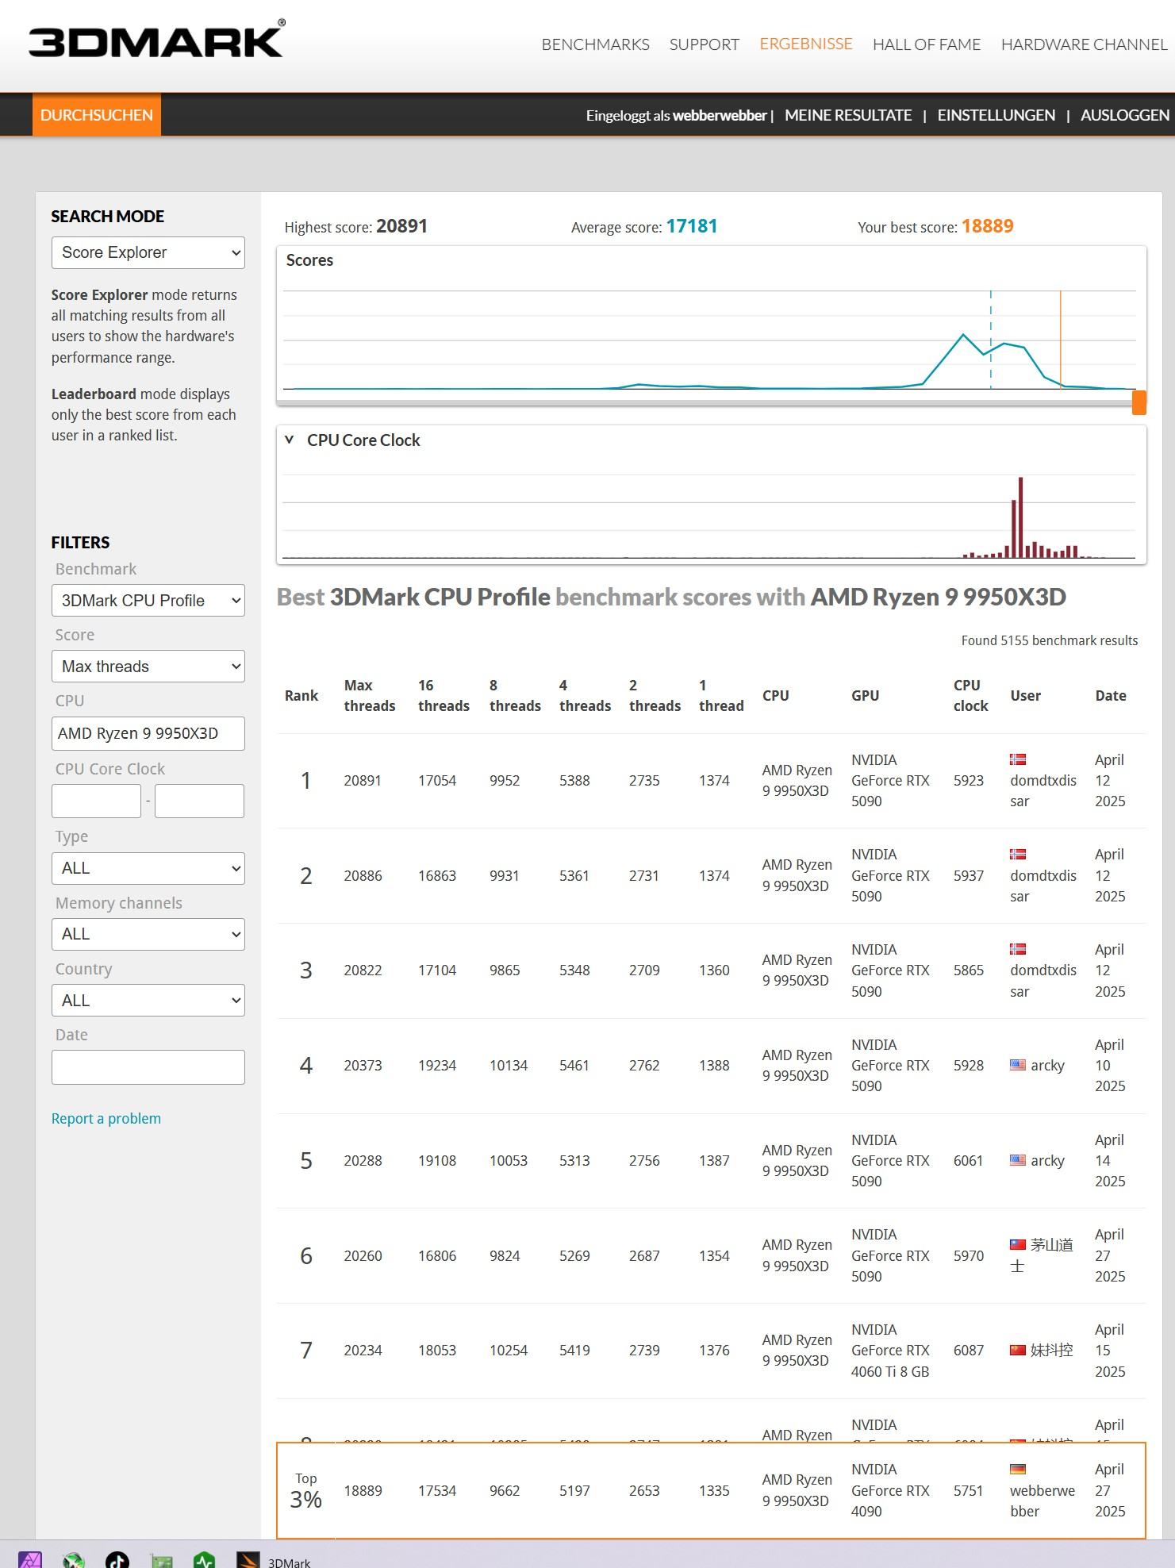Click the German flag in the Top 3% row

pos(1018,1469)
